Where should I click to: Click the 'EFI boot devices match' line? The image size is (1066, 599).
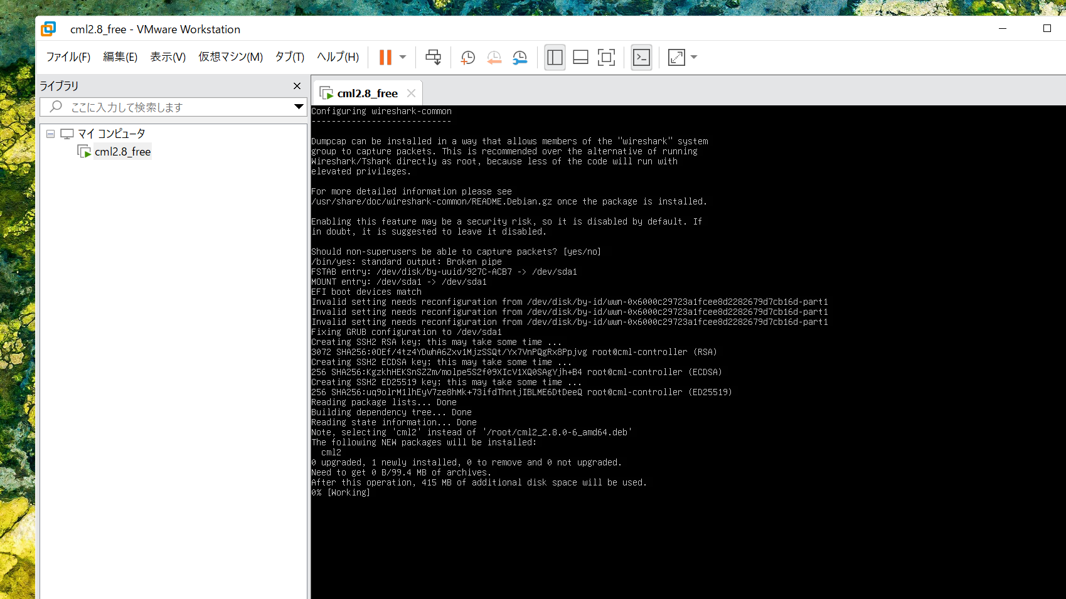coord(366,292)
